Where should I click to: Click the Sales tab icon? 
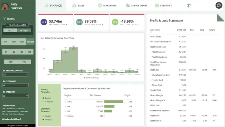point(74,6)
